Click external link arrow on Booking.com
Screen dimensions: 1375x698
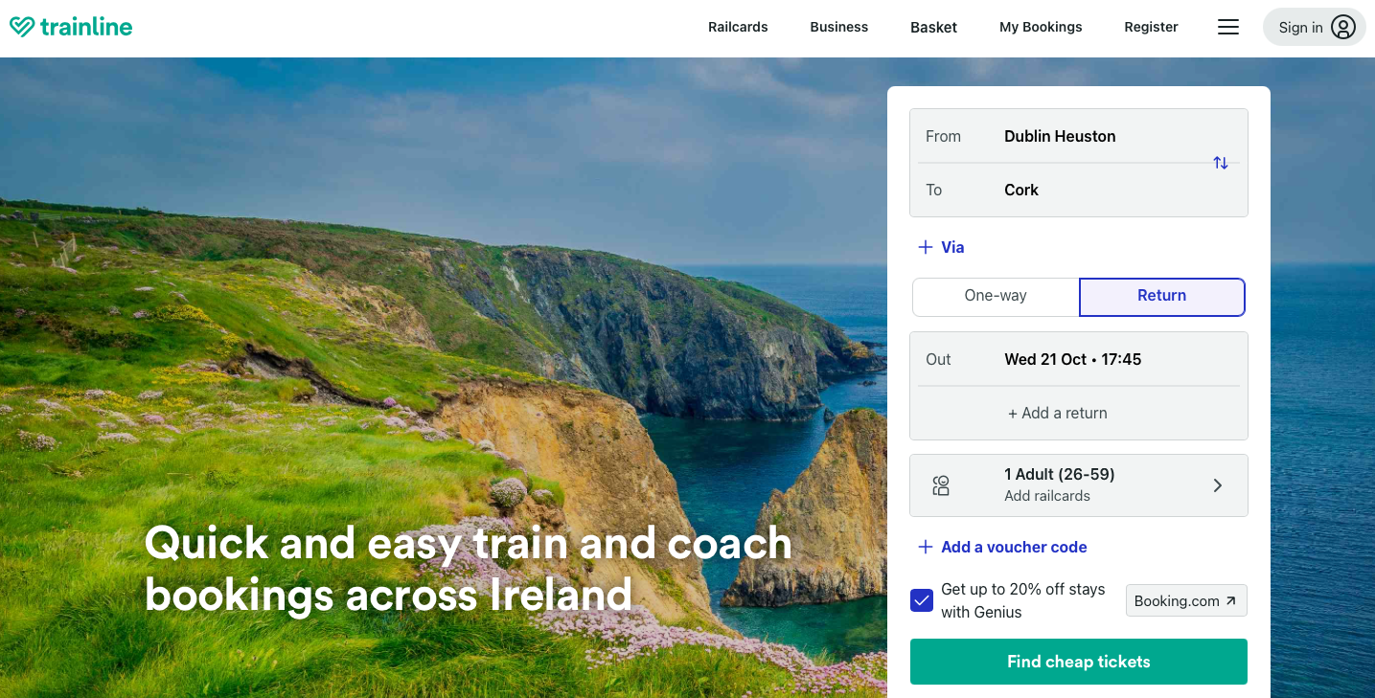tap(1231, 601)
